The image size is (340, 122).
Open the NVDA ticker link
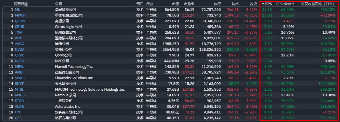pos(20,49)
